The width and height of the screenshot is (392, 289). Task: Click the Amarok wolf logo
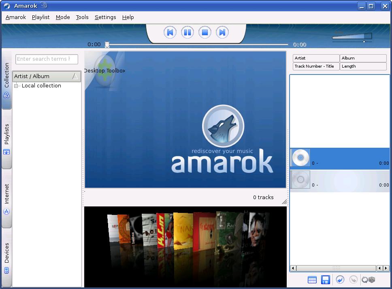[223, 126]
